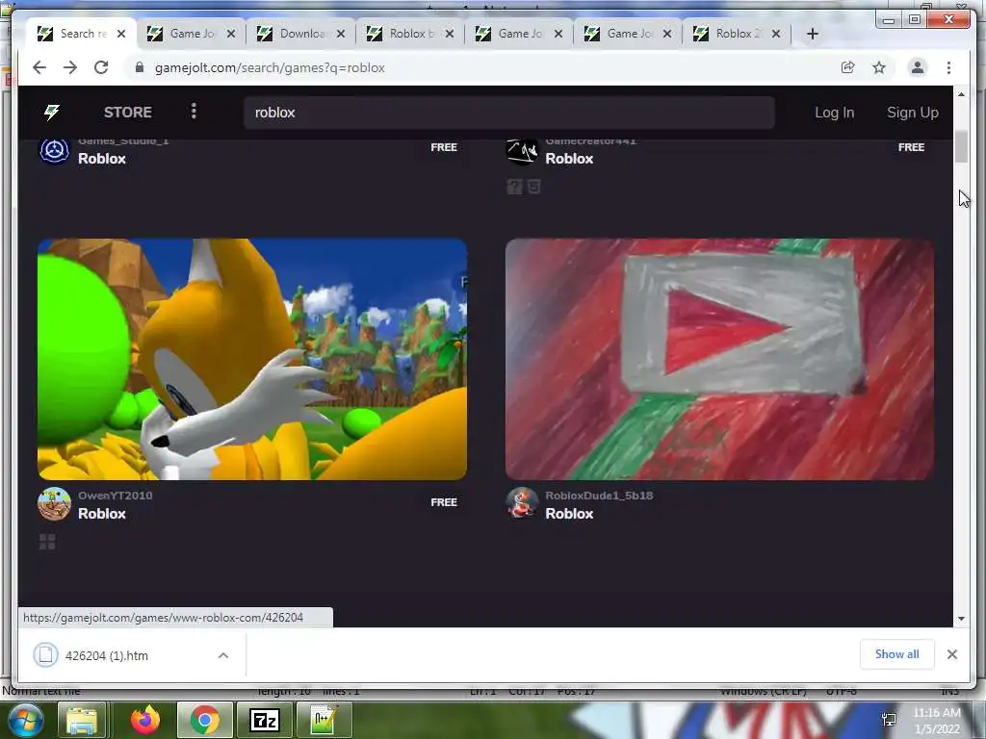Open the three-dot menu beside STORE
The height and width of the screenshot is (739, 986).
click(x=194, y=112)
